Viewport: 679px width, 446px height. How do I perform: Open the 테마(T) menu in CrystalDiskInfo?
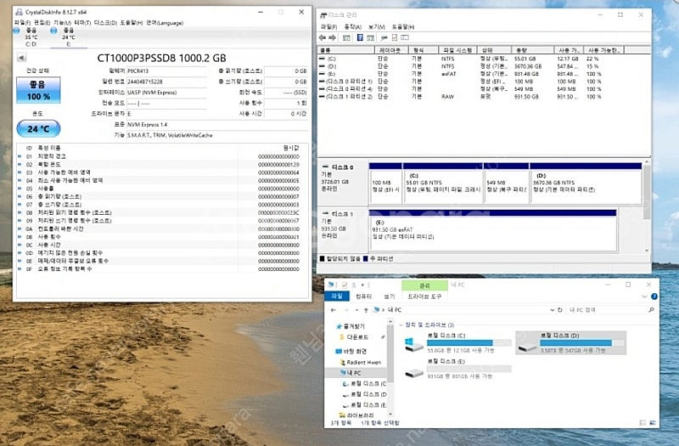coord(82,23)
